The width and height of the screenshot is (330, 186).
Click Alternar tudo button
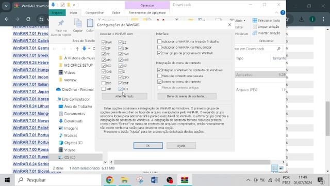pos(124,96)
